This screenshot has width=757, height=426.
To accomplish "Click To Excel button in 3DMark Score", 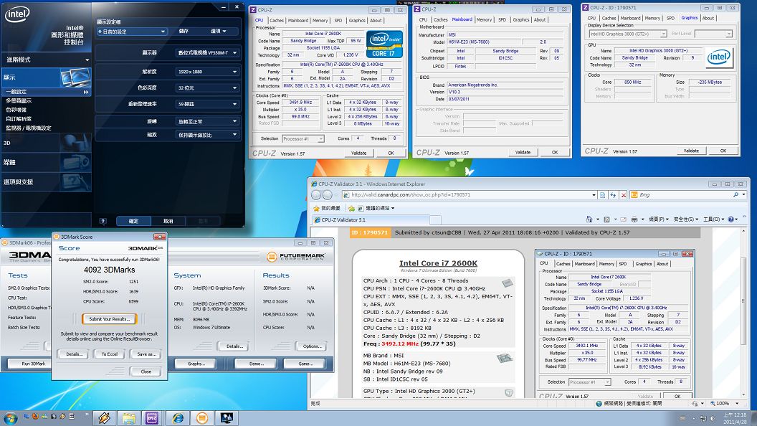I will click(109, 354).
